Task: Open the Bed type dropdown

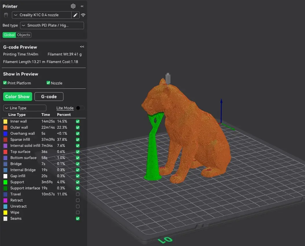Action: pos(52,25)
